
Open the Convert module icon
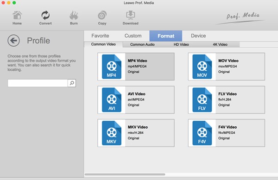[45, 15]
